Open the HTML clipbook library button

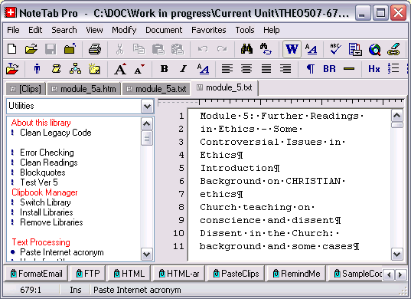click(x=129, y=274)
